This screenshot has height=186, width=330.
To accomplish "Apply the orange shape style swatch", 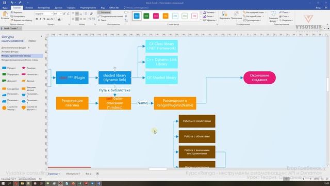I will (166, 16).
